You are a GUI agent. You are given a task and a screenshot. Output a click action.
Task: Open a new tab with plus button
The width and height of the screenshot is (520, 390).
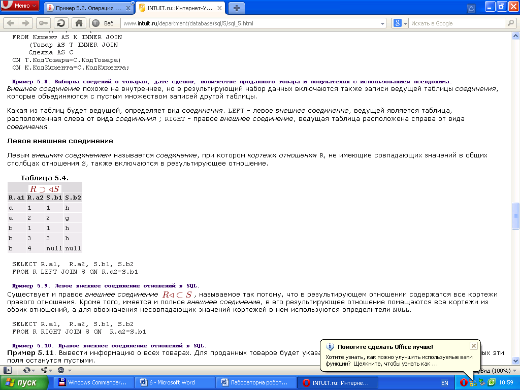pos(236,8)
